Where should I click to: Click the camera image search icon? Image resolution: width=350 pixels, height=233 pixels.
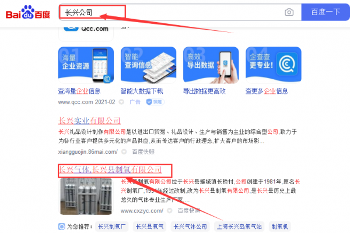pos(289,12)
